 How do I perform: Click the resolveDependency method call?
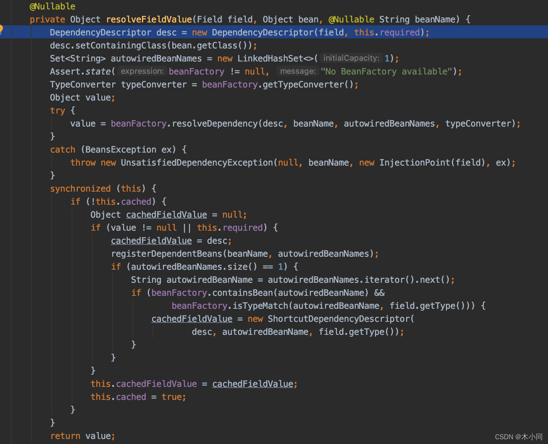pos(215,124)
